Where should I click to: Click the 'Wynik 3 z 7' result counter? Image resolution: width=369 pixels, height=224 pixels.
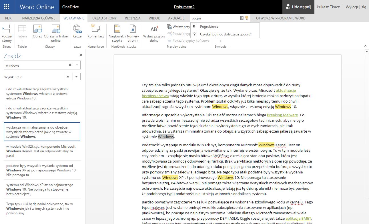[x=13, y=77]
